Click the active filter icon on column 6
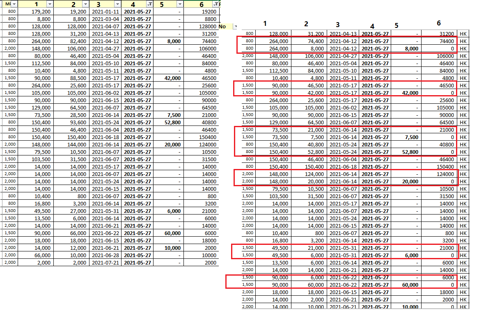479x315 pixels. [215, 4]
